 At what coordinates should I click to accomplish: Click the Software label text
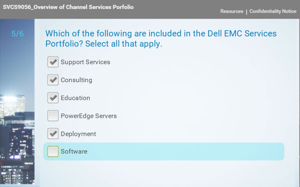74,151
